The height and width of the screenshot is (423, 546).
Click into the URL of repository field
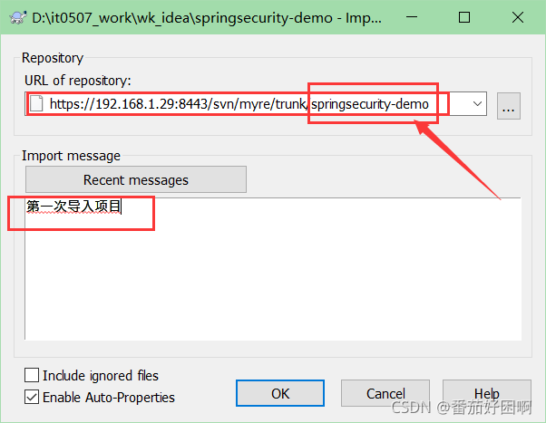click(x=256, y=103)
